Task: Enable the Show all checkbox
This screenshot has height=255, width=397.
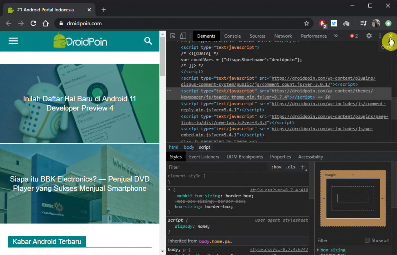Action: [367, 240]
